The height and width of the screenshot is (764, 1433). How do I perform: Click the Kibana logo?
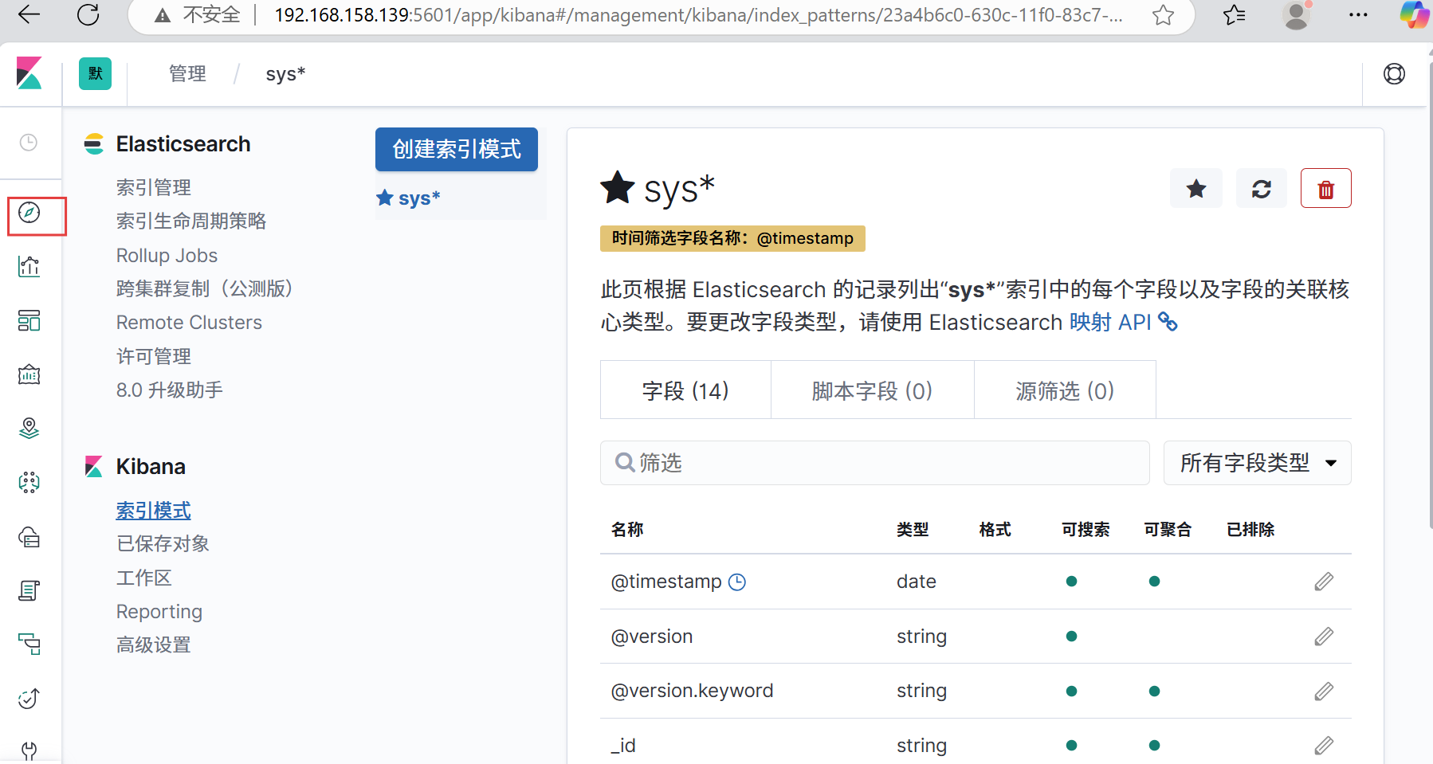[29, 73]
